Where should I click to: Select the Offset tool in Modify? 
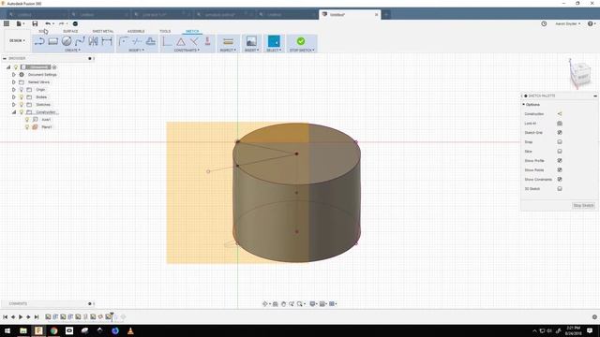coord(150,41)
